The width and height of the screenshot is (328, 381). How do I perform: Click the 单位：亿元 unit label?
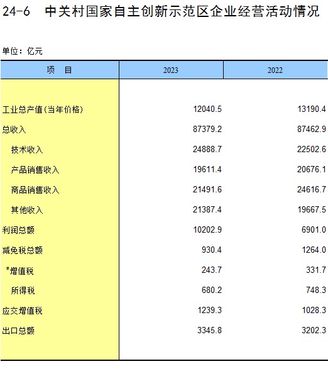(x=23, y=51)
